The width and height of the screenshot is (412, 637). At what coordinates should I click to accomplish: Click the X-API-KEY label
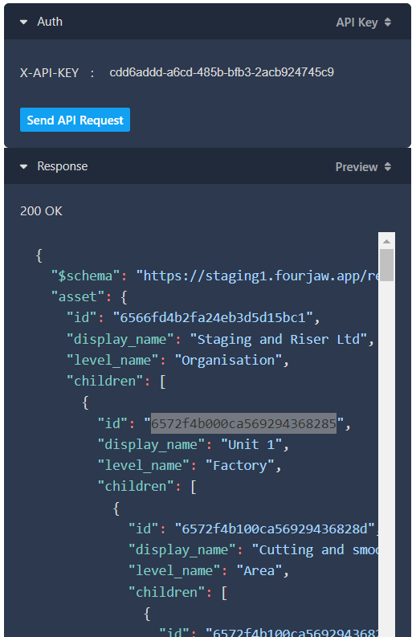[x=50, y=73]
